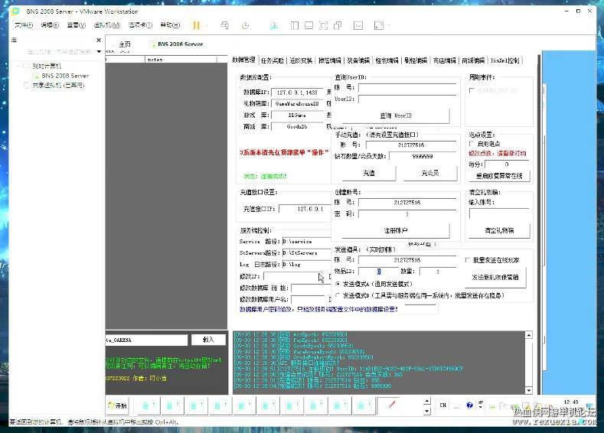Viewport: 604px width, 433px height.
Task: Enable the 启用泡点 checkbox
Action: coord(471,144)
